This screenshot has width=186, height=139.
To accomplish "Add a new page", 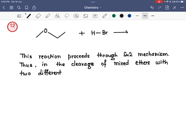I will coord(167,8).
